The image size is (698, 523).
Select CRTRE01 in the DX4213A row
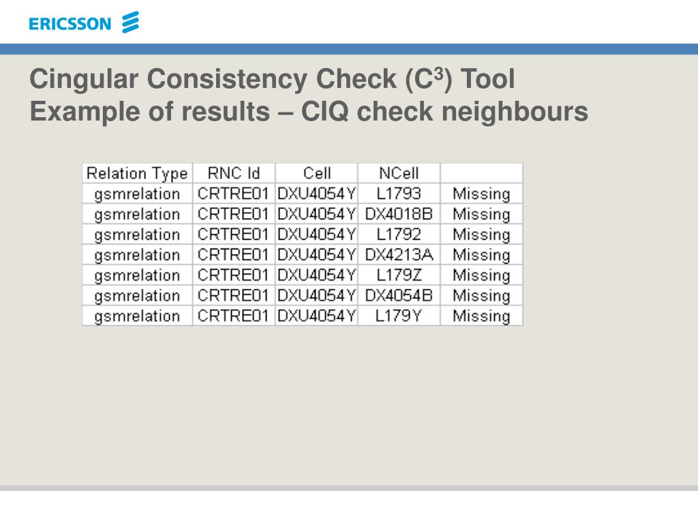[234, 255]
